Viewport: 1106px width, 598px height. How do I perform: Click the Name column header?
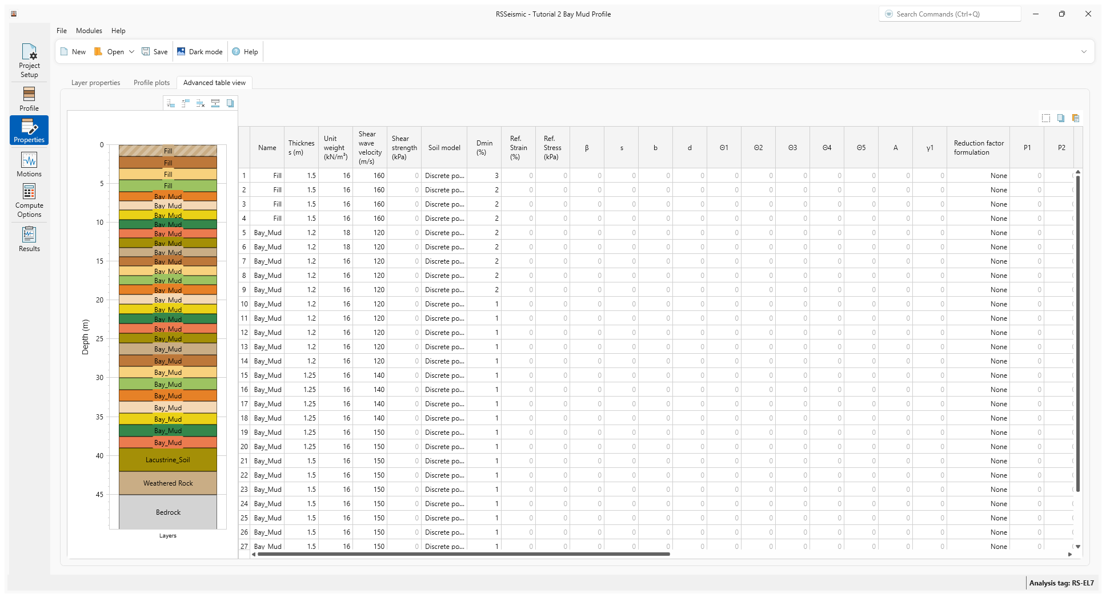(267, 148)
